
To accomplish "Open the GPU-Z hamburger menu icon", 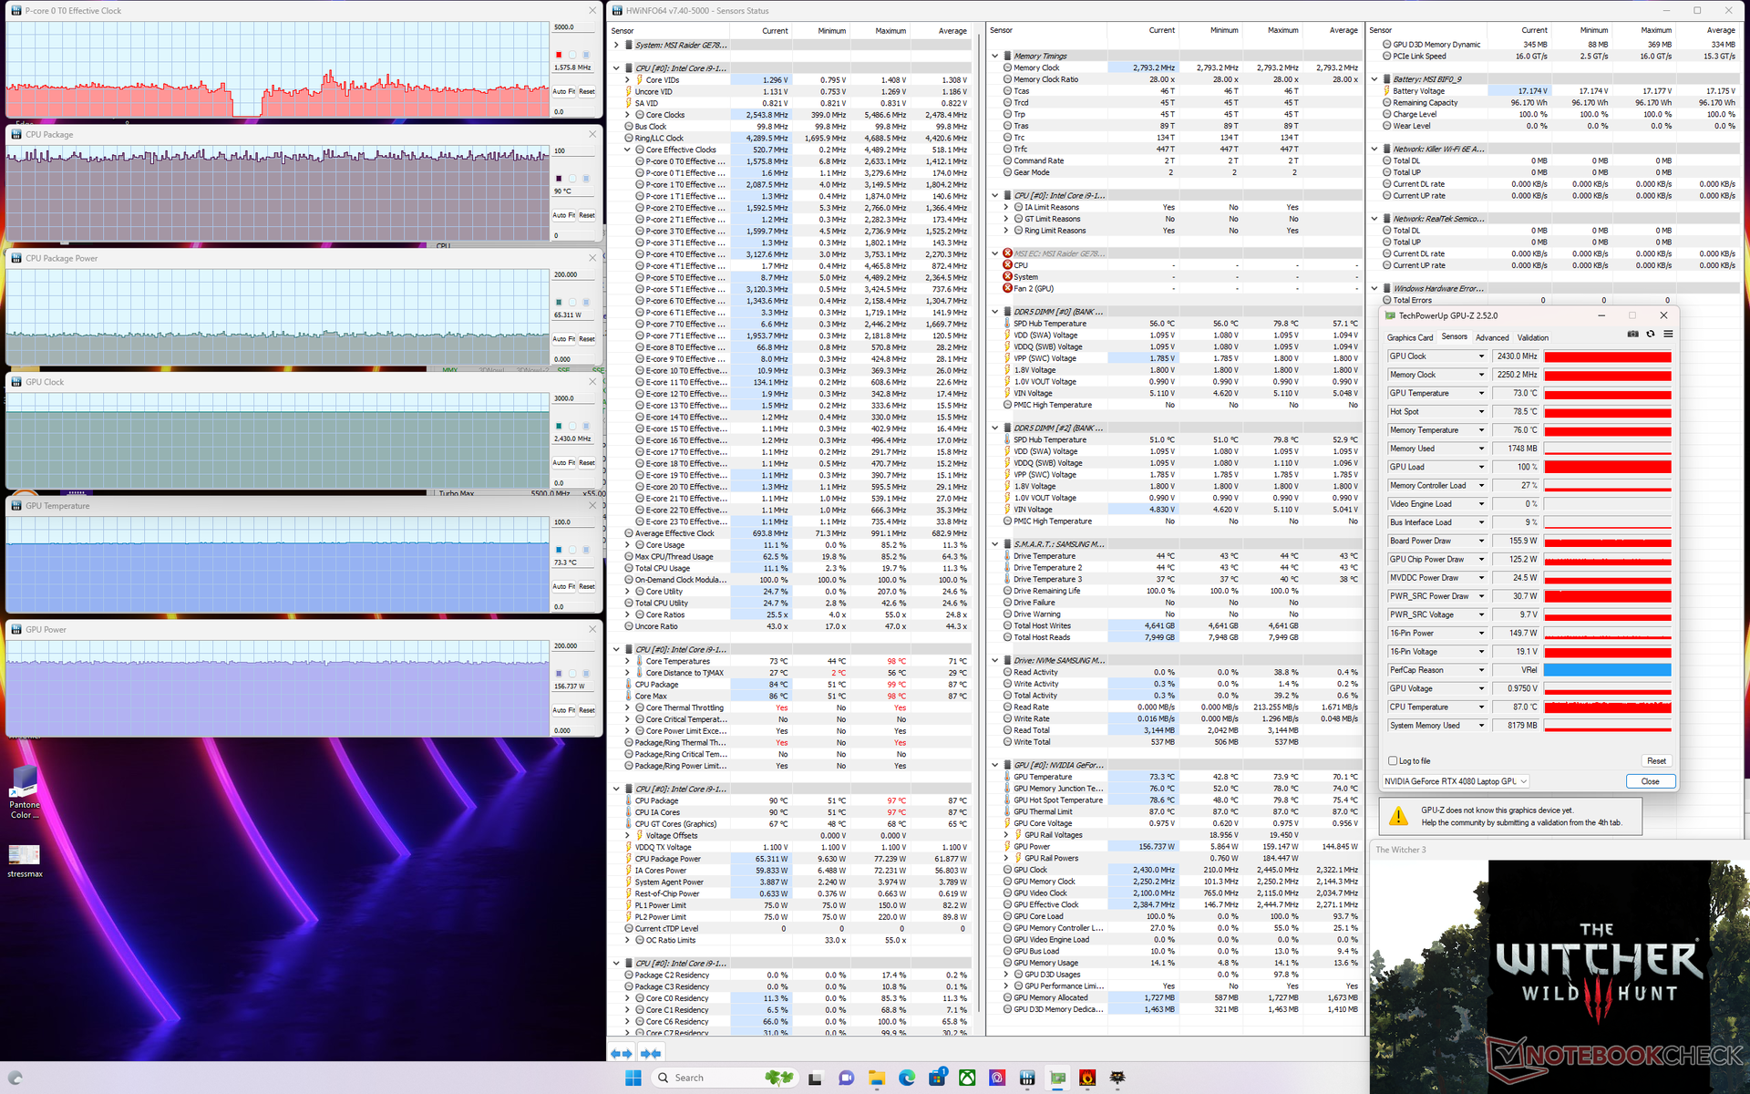I will click(x=1668, y=334).
